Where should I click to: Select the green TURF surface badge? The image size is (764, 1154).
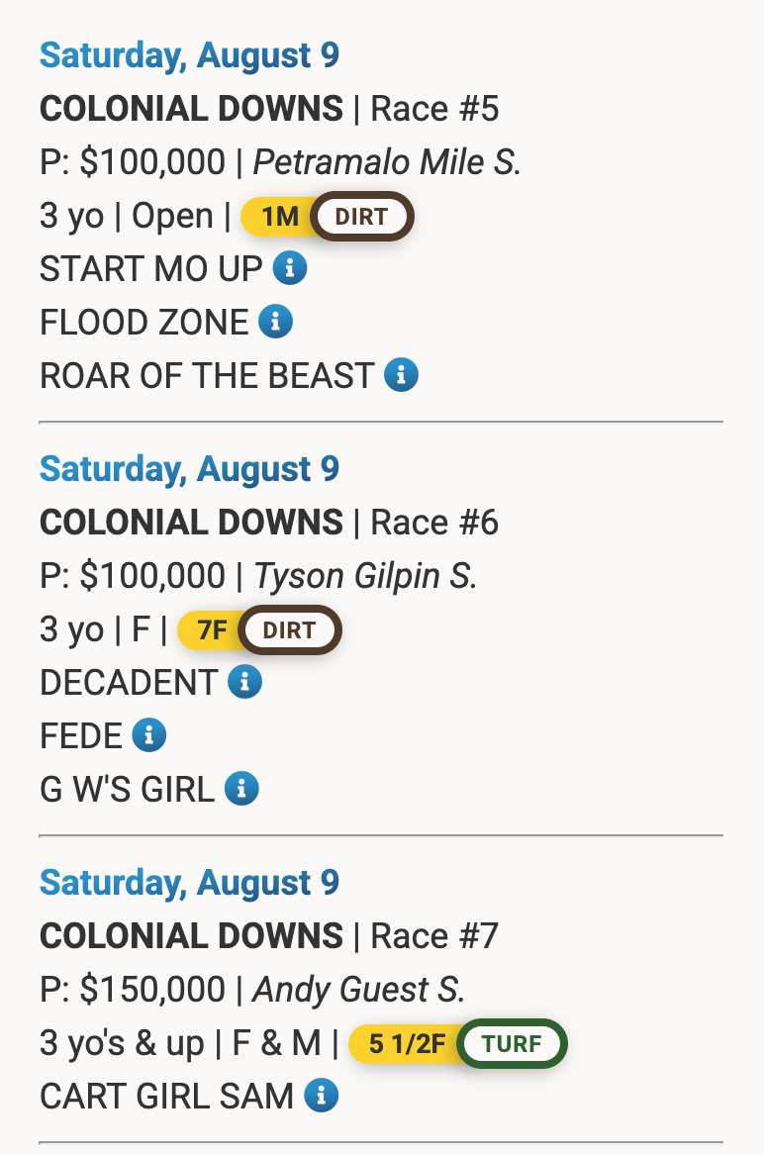pyautogui.click(x=513, y=1043)
